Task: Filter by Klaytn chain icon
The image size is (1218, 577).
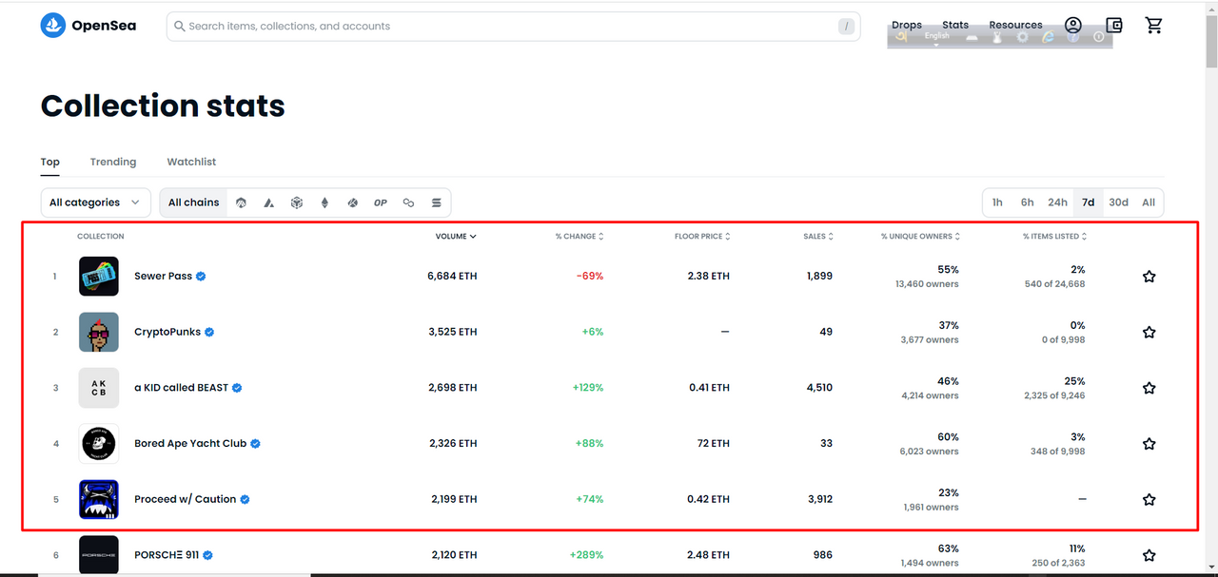Action: tap(353, 202)
